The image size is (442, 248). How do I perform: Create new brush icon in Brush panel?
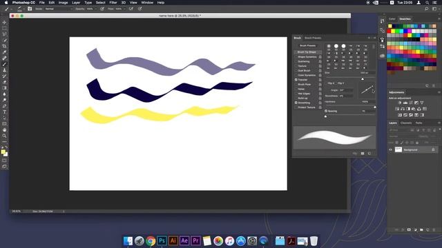369,154
